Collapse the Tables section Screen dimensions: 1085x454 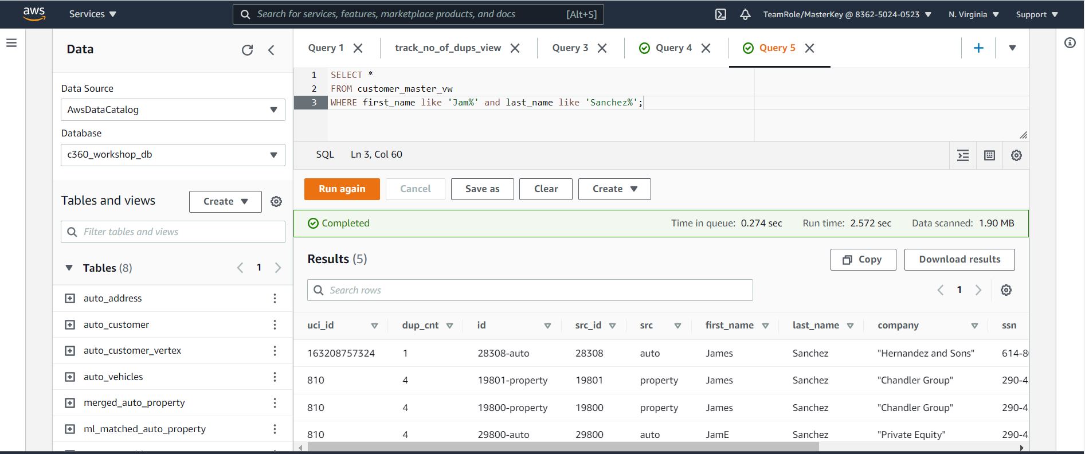pos(69,268)
